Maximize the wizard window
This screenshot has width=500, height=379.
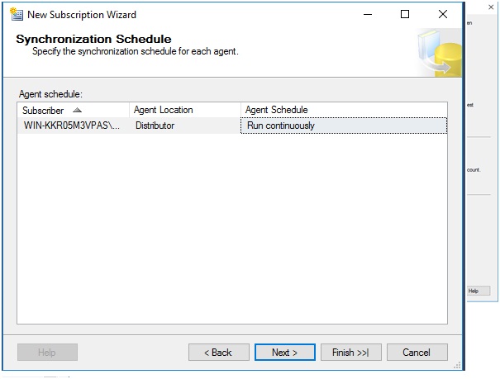pos(405,14)
